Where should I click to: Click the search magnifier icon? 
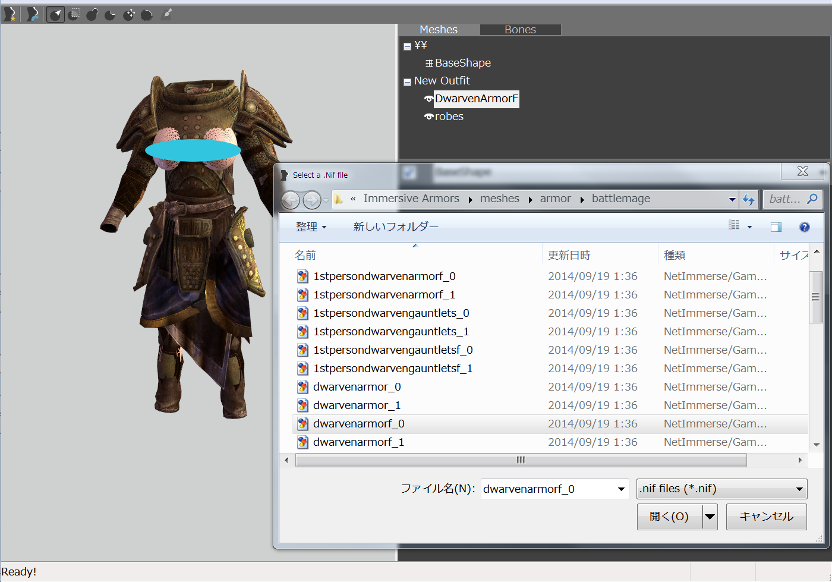[812, 199]
